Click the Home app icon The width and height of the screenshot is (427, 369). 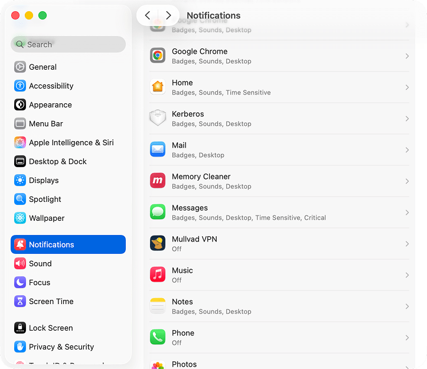(x=158, y=87)
